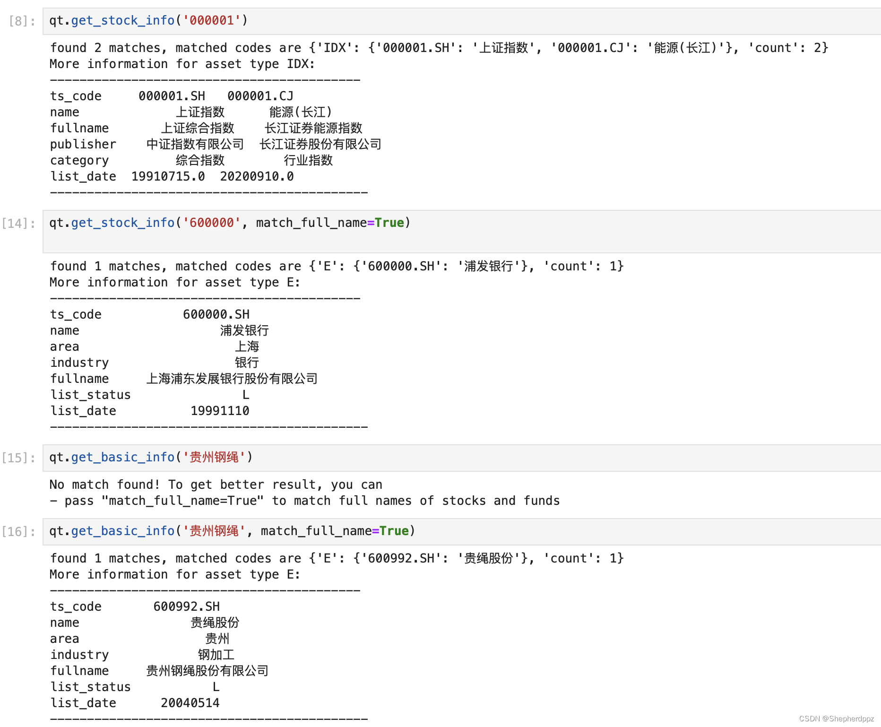881x727 pixels.
Task: Click the value 000001.SH in ts_code row
Action: [x=172, y=96]
